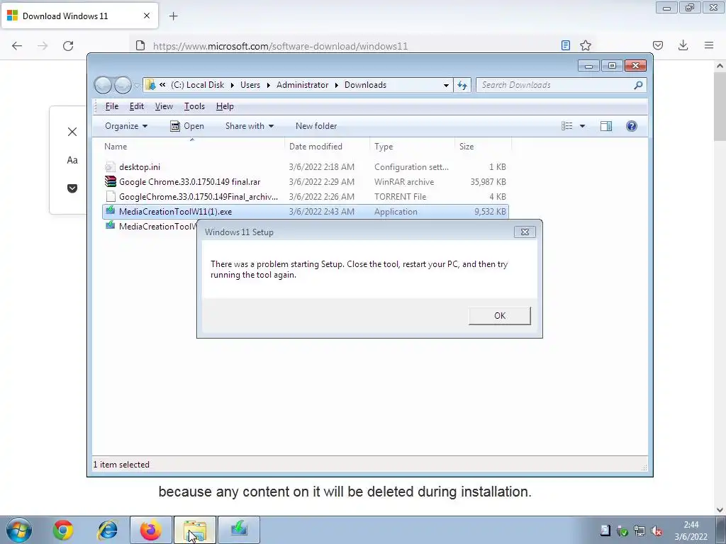Save page to Pocket in Firefox toolbar
The image size is (726, 544).
tap(657, 45)
